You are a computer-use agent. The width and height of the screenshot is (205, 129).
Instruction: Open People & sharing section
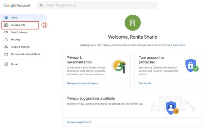tap(20, 47)
